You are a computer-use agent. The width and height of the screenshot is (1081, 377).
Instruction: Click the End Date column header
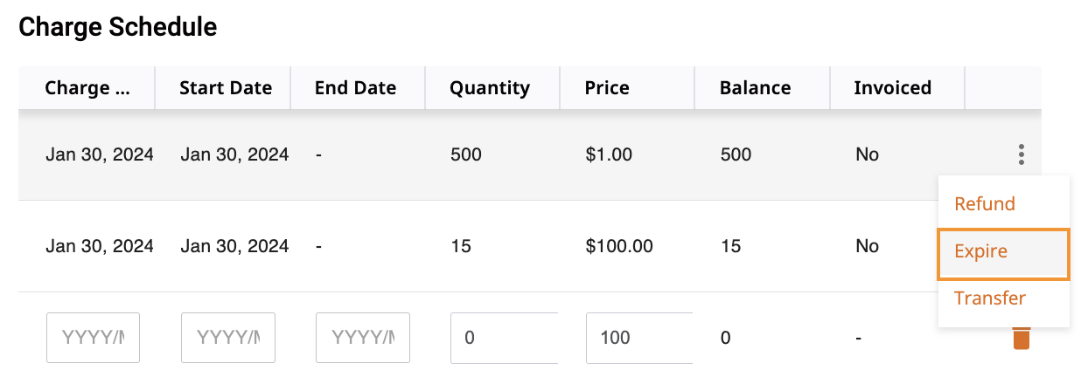[x=356, y=88]
